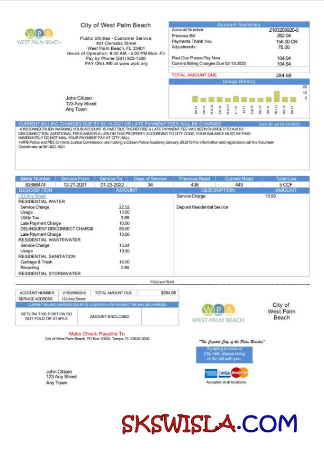The height and width of the screenshot is (461, 324).
Task: Click the Visa card icon
Action: tap(224, 373)
